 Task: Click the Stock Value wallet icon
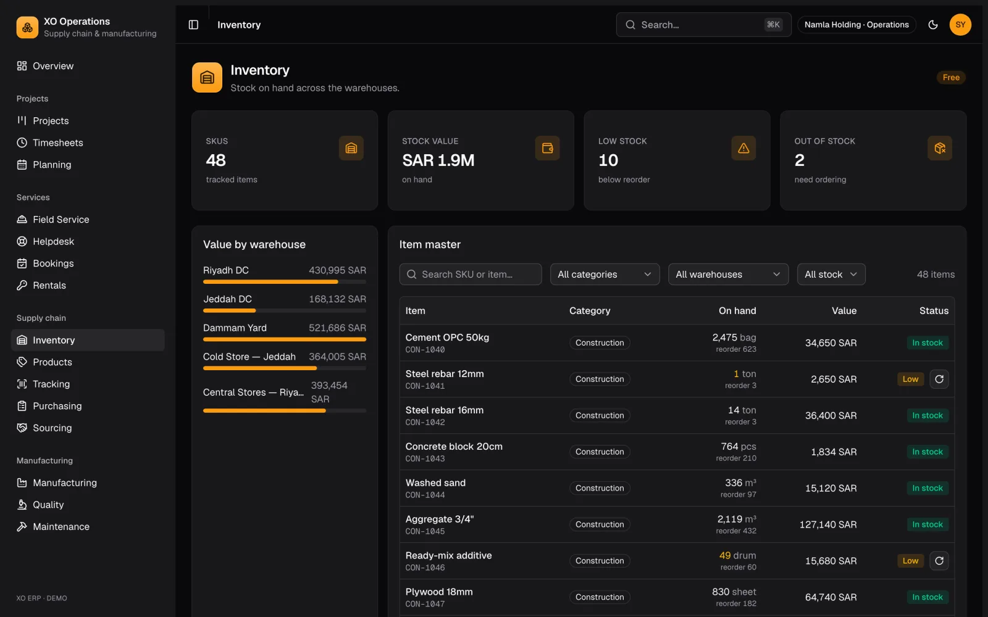pos(547,148)
